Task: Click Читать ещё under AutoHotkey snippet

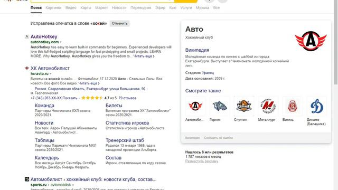Action: point(144,56)
